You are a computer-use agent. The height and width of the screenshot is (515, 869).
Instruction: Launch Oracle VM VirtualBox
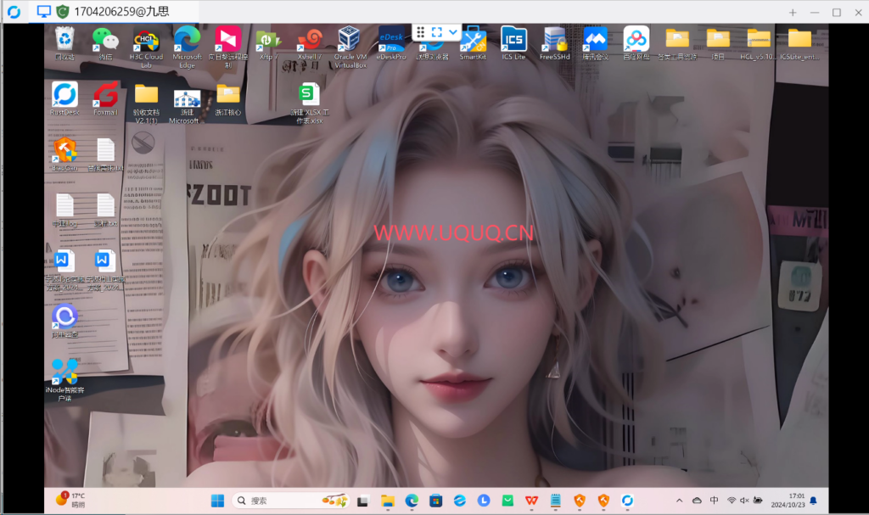(x=350, y=40)
